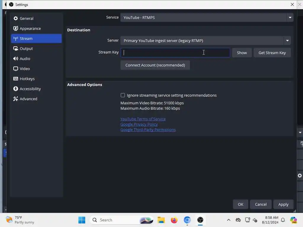Viewport: 303px width, 227px height.
Task: Click the Output icon in sidebar
Action: pos(16,48)
